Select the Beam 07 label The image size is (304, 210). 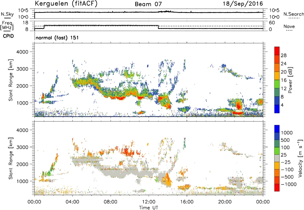[148, 4]
